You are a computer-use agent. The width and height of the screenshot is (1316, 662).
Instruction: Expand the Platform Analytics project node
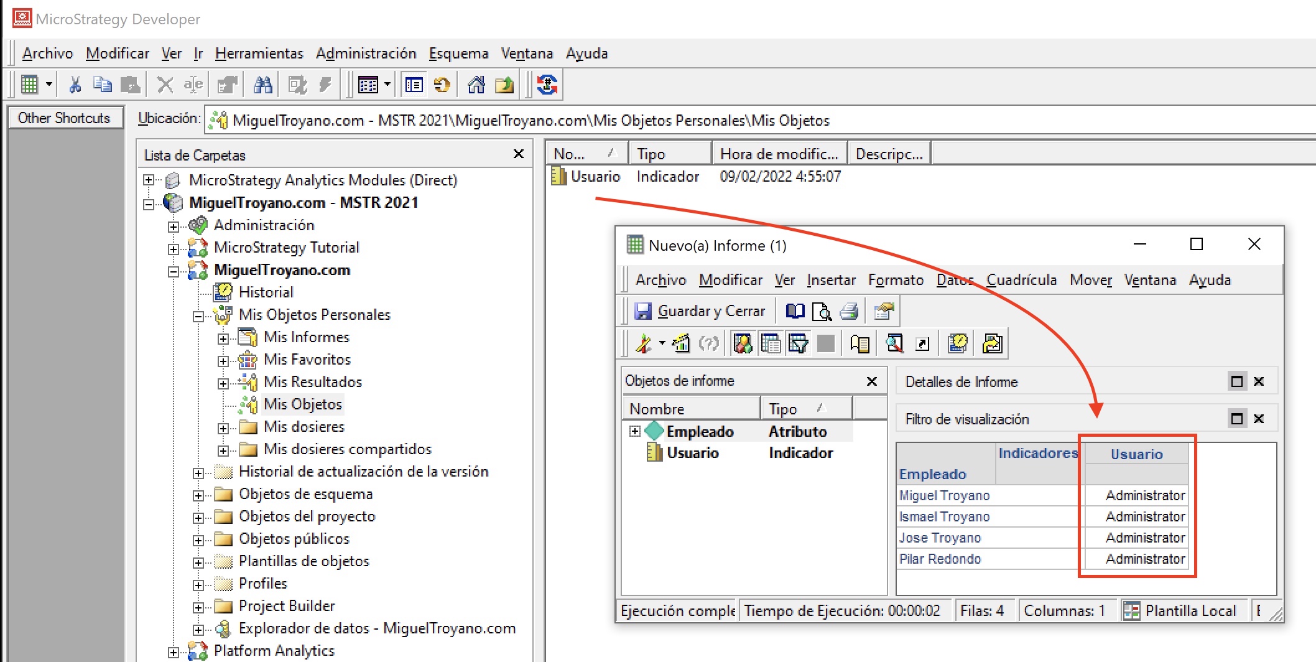[173, 652]
